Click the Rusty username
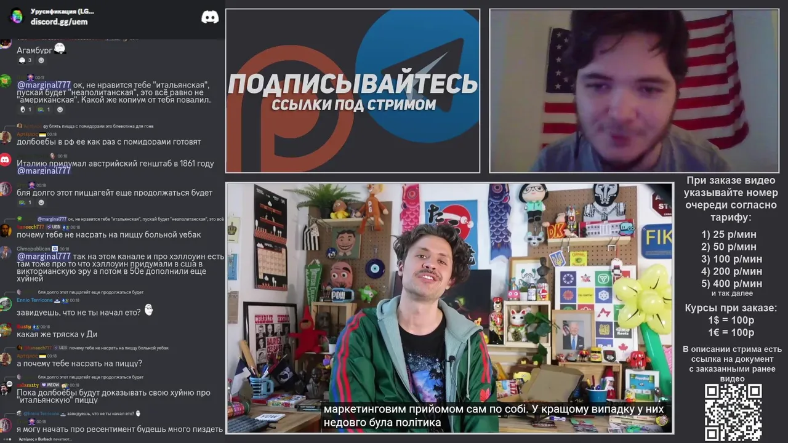 coord(23,326)
